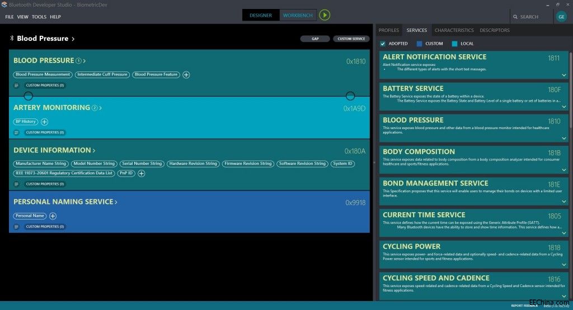The image size is (573, 310).
Task: Open the GE user avatar
Action: tap(561, 17)
